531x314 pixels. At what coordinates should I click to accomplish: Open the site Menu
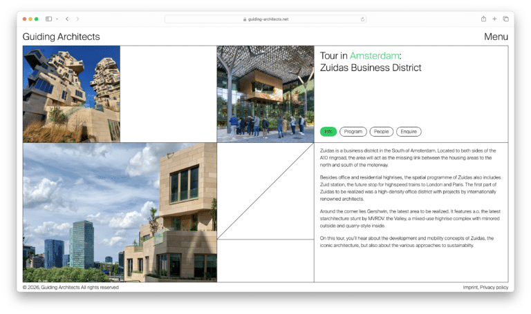coord(496,37)
